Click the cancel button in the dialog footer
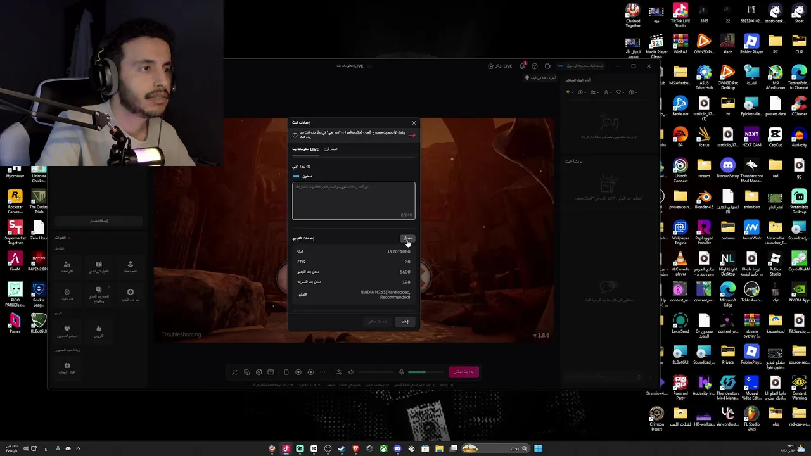This screenshot has width=811, height=456. tap(405, 322)
